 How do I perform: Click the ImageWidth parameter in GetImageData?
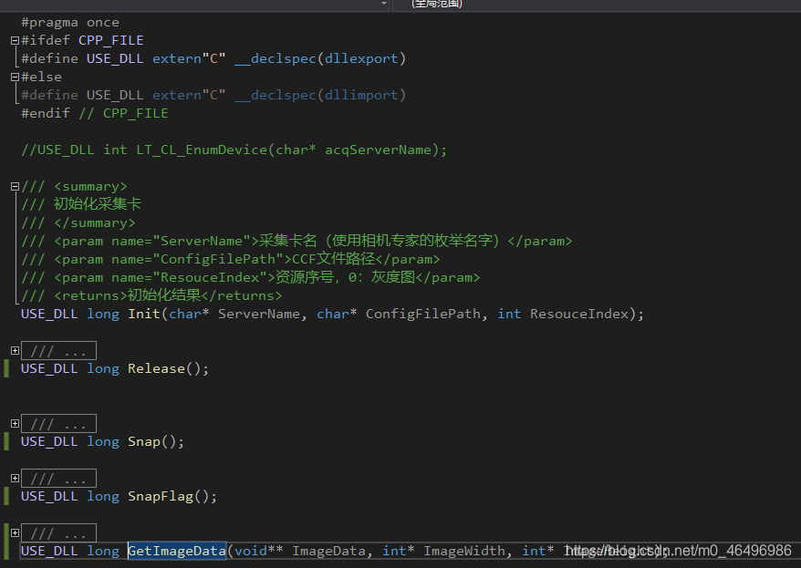point(463,551)
